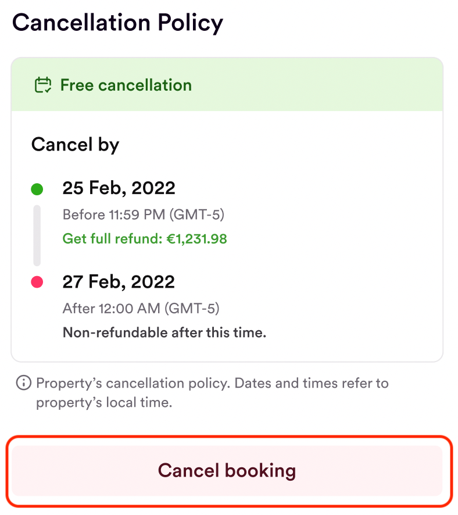Select the 25 Feb, 2022 date

(x=119, y=188)
